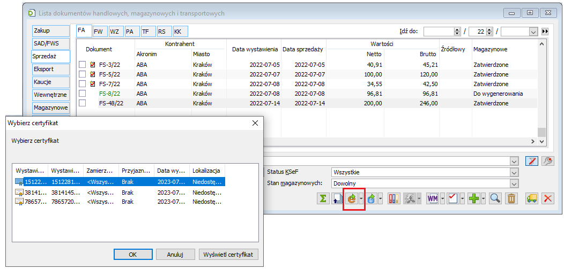Click the double-arrow go-to icon
The width and height of the screenshot is (564, 269).
pos(545,32)
